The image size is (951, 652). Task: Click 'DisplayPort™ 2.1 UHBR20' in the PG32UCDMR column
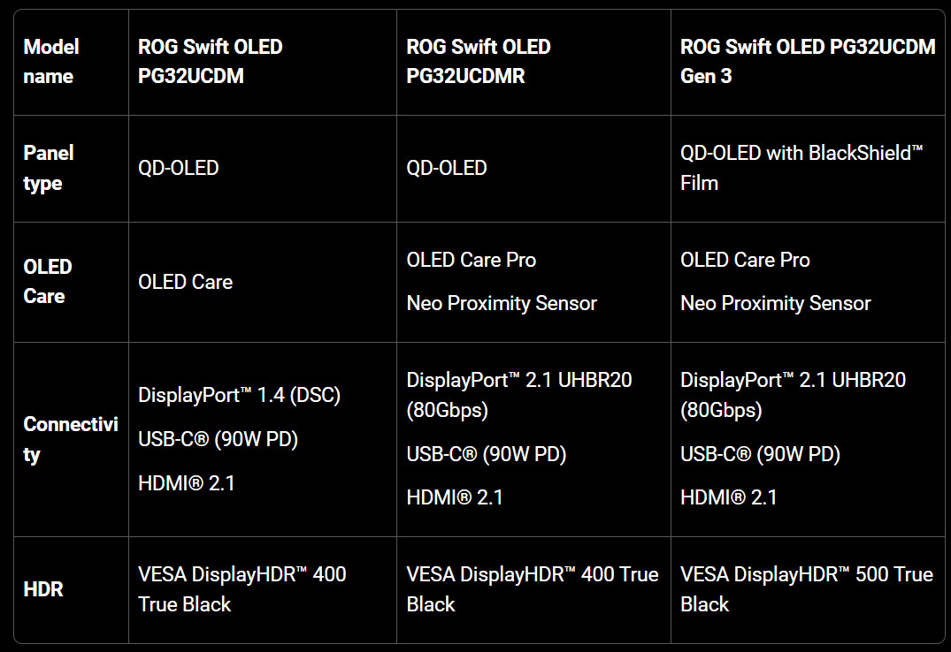coord(520,380)
